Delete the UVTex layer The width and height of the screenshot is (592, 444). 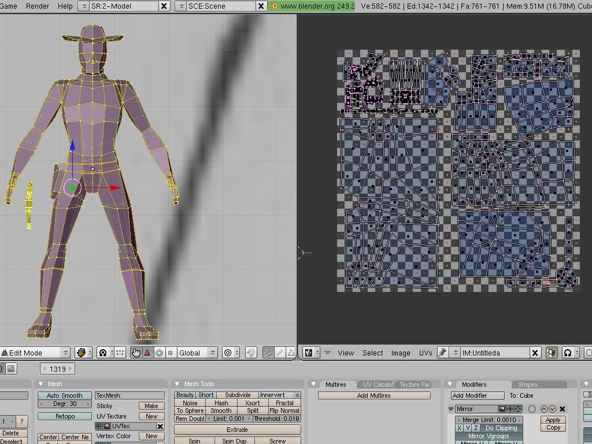[160, 426]
